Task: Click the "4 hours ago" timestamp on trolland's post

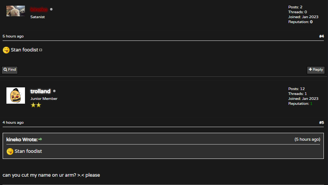Action: (13, 123)
